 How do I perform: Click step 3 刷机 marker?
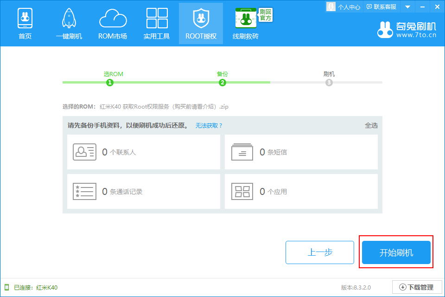(x=329, y=83)
